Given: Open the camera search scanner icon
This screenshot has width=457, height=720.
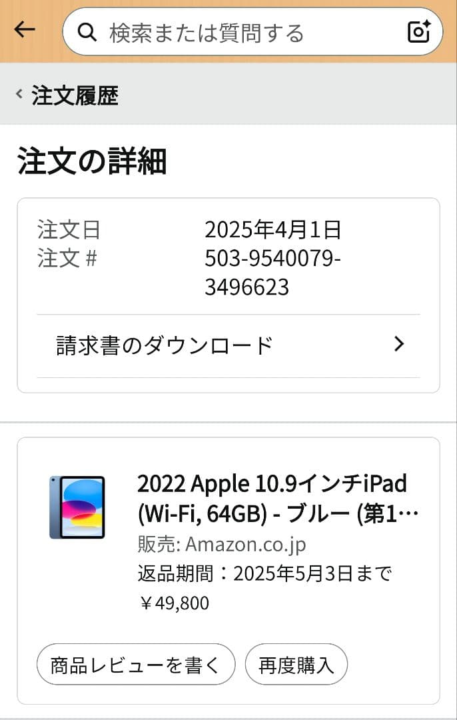Looking at the screenshot, I should (418, 31).
